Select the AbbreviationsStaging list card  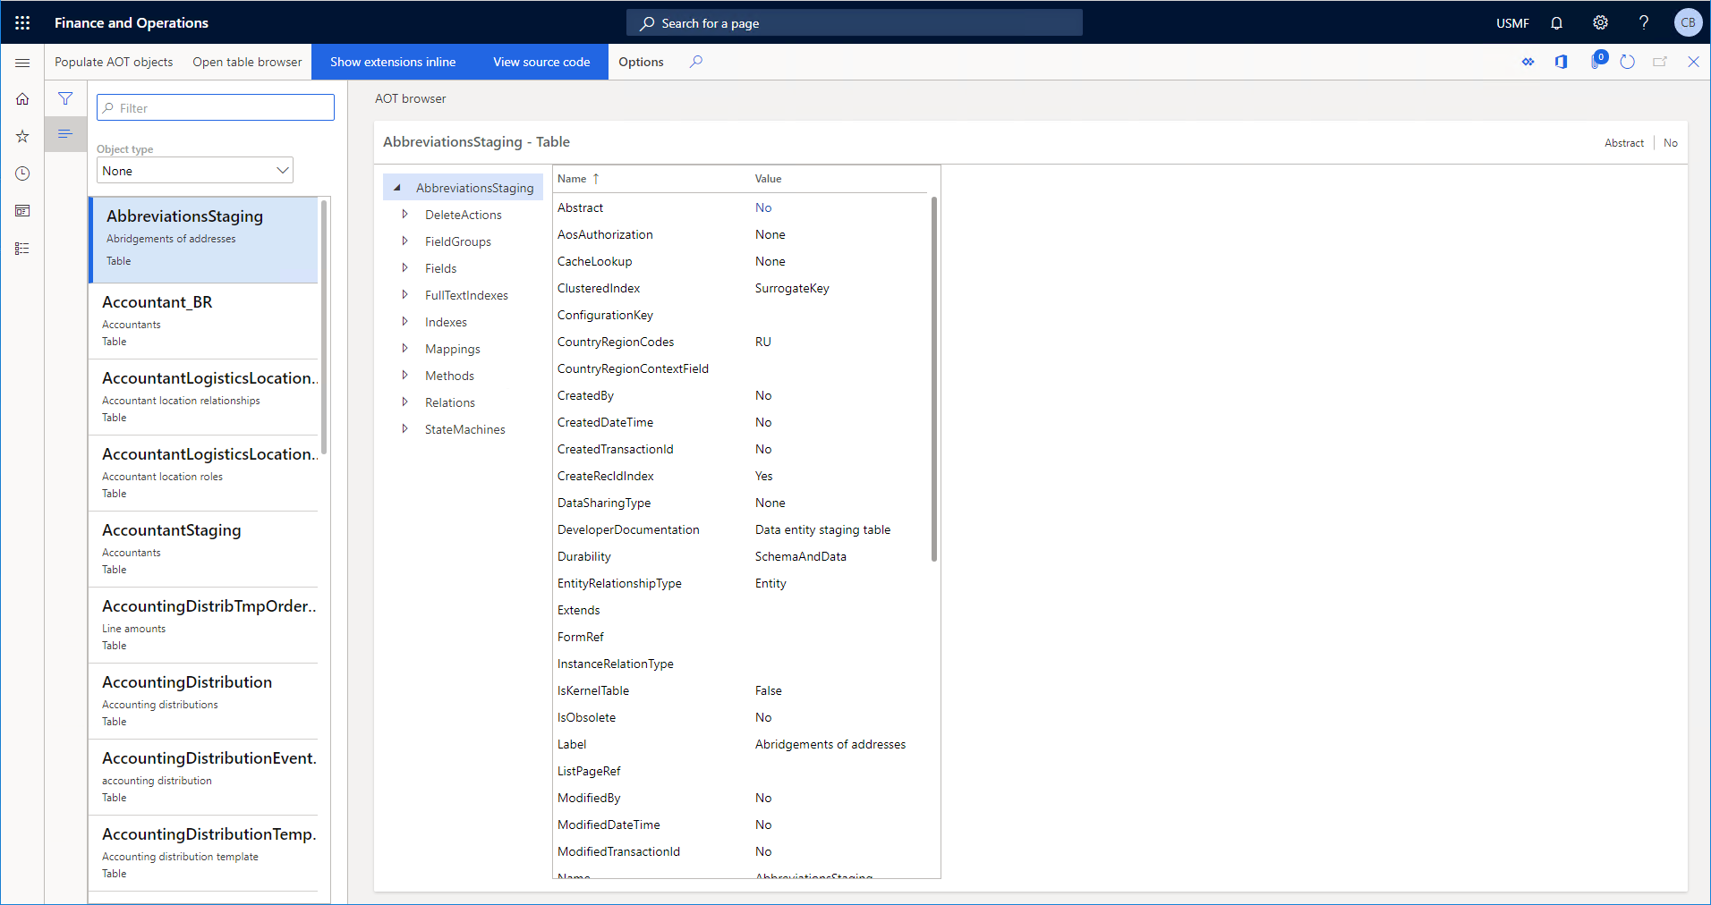[203, 240]
